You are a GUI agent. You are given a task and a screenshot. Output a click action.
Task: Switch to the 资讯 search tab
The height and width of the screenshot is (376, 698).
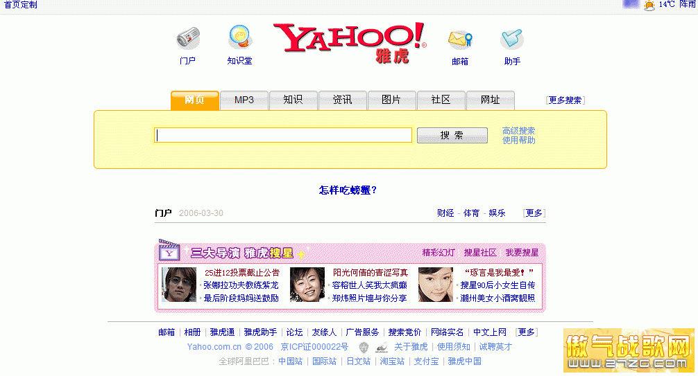click(x=342, y=100)
